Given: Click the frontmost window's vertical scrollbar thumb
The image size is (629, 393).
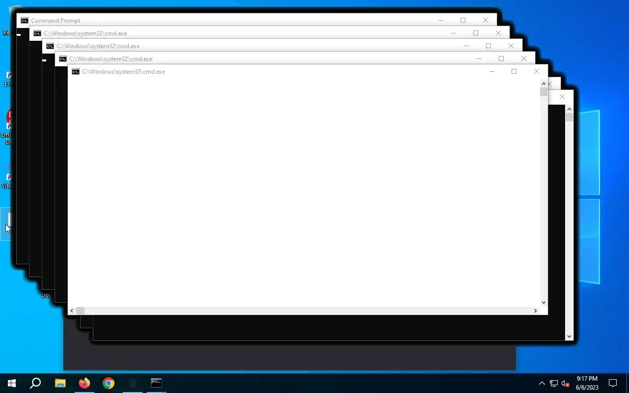Looking at the screenshot, I should click(543, 92).
